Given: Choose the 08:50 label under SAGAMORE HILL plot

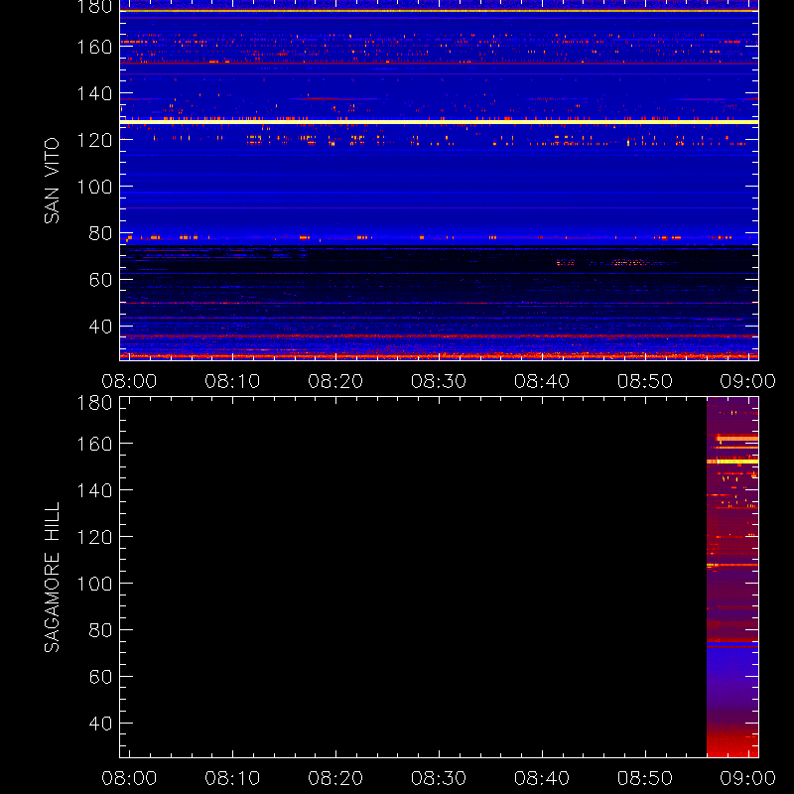Looking at the screenshot, I should pyautogui.click(x=645, y=778).
